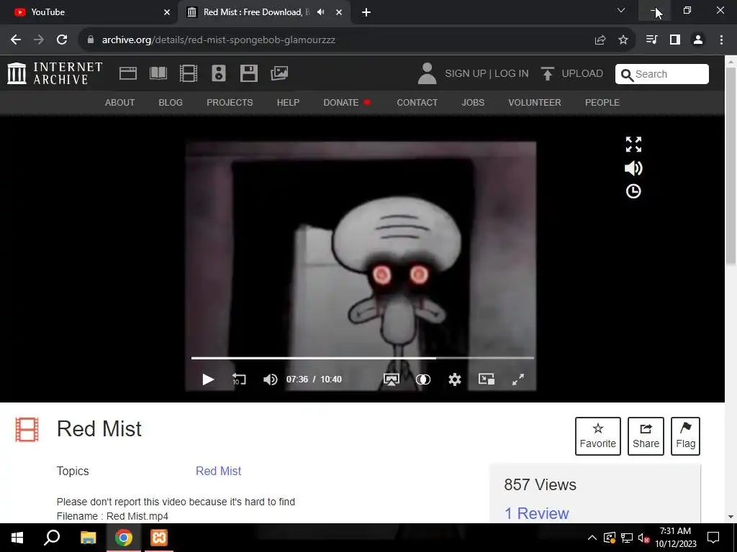Open the Video film strip icon in the navbar
The image size is (737, 552).
coord(189,73)
